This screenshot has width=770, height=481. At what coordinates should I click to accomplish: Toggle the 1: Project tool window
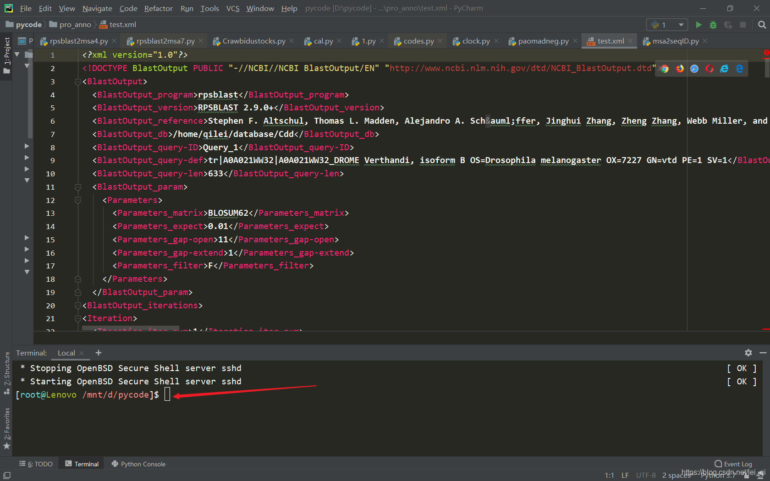click(x=6, y=55)
